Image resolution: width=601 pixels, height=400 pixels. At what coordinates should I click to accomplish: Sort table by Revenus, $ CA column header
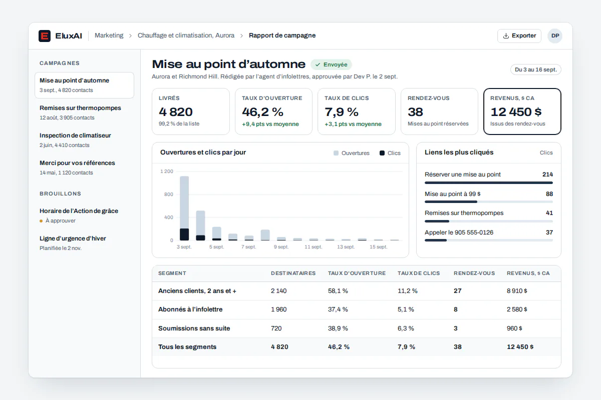point(528,273)
